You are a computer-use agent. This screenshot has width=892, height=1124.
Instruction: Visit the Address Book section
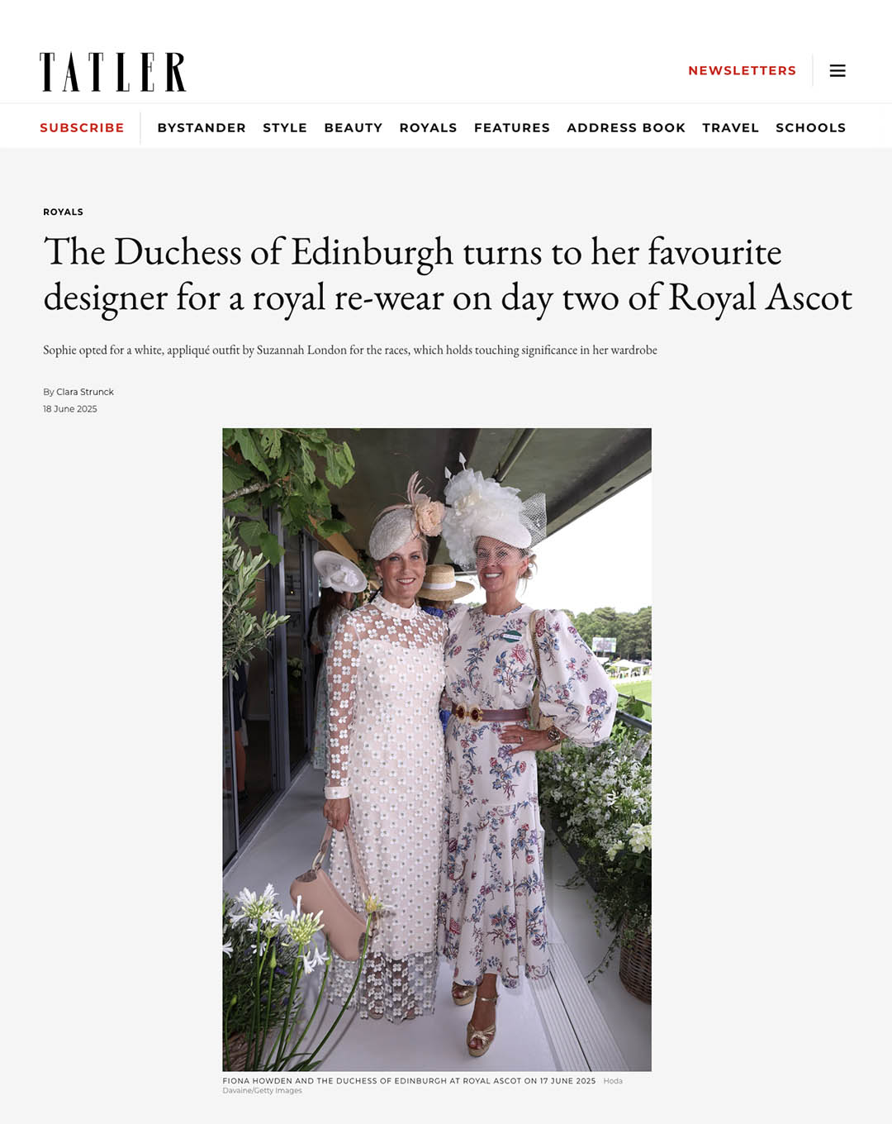click(626, 128)
